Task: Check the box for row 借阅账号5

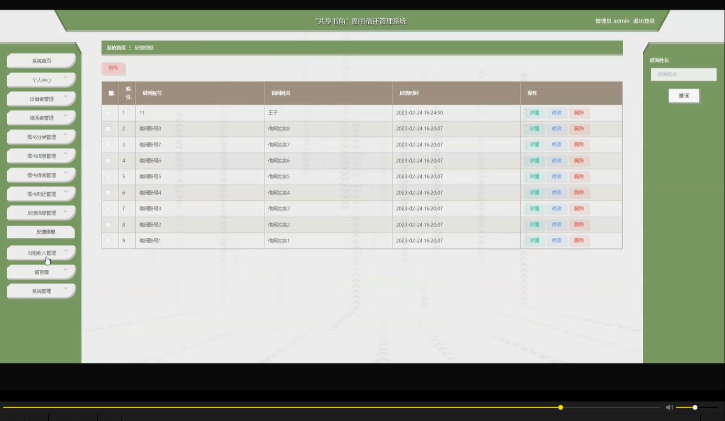Action: coord(108,177)
